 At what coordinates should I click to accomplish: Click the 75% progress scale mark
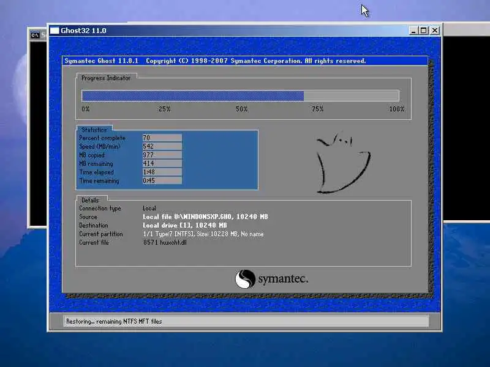(x=317, y=109)
